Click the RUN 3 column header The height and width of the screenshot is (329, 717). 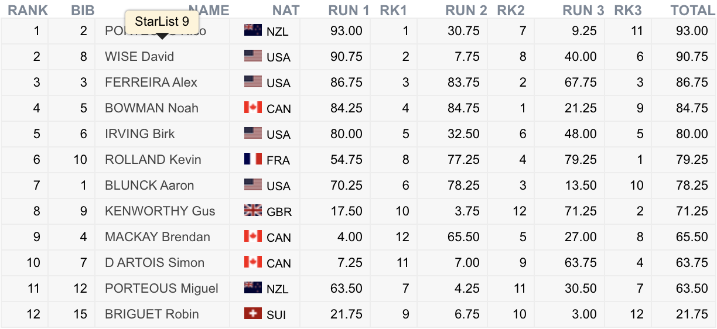(x=583, y=10)
